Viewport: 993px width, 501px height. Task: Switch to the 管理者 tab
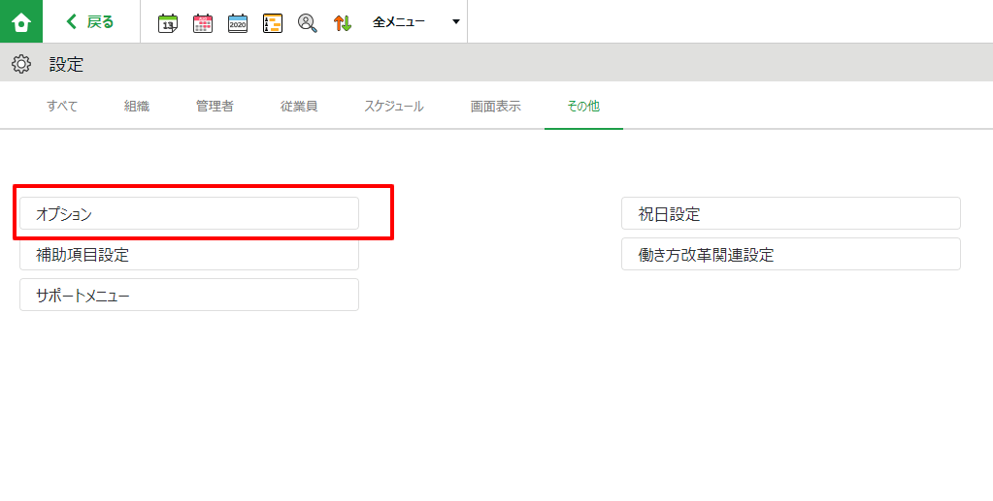click(x=215, y=107)
